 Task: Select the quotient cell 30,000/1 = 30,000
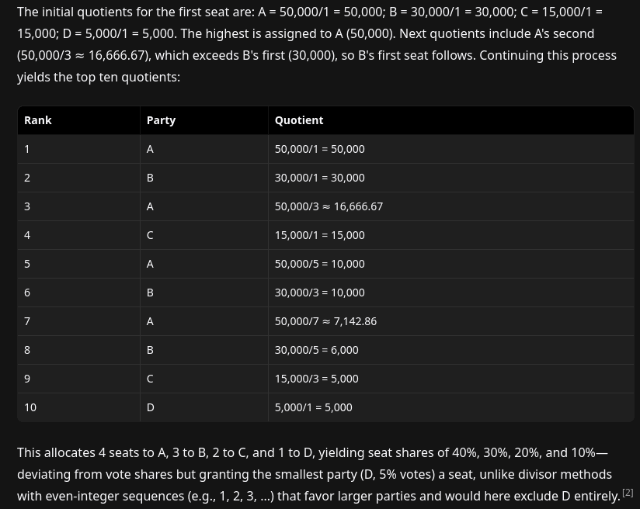319,178
